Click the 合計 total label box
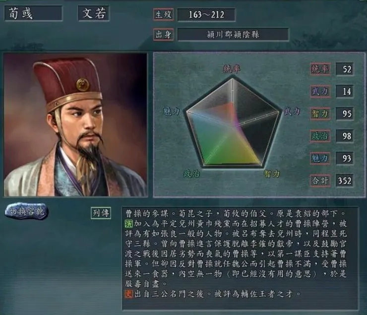The width and height of the screenshot is (367, 315). [x=320, y=181]
